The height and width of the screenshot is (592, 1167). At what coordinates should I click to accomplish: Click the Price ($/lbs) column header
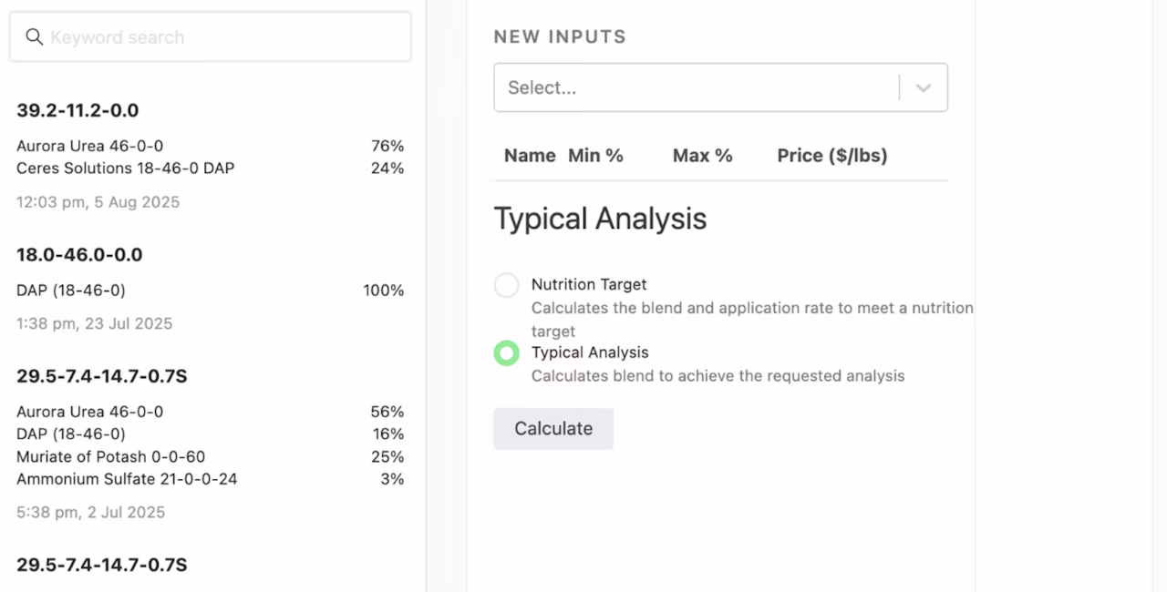pyautogui.click(x=832, y=156)
